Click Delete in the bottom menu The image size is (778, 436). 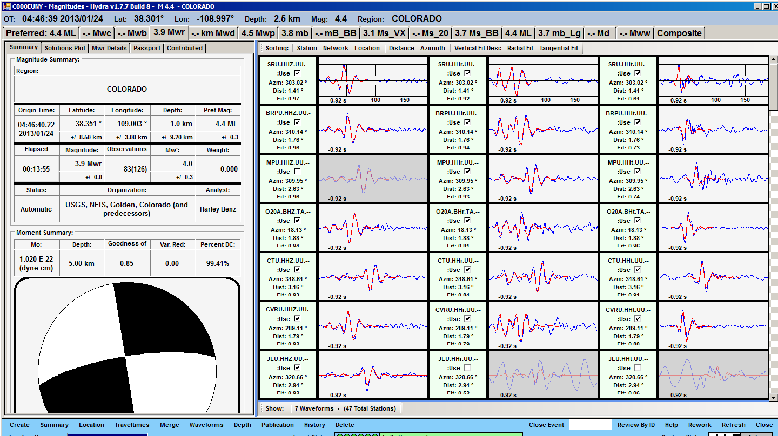coord(345,425)
